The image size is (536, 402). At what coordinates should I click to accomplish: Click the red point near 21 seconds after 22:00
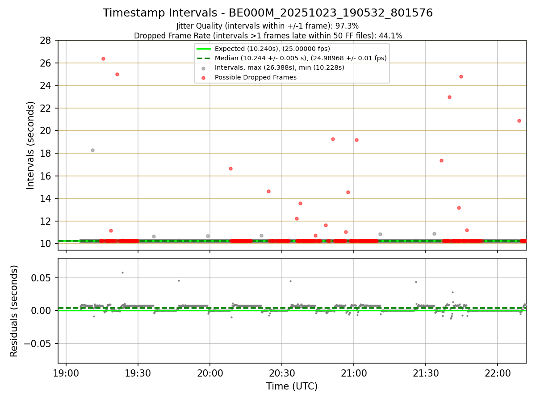(x=519, y=121)
